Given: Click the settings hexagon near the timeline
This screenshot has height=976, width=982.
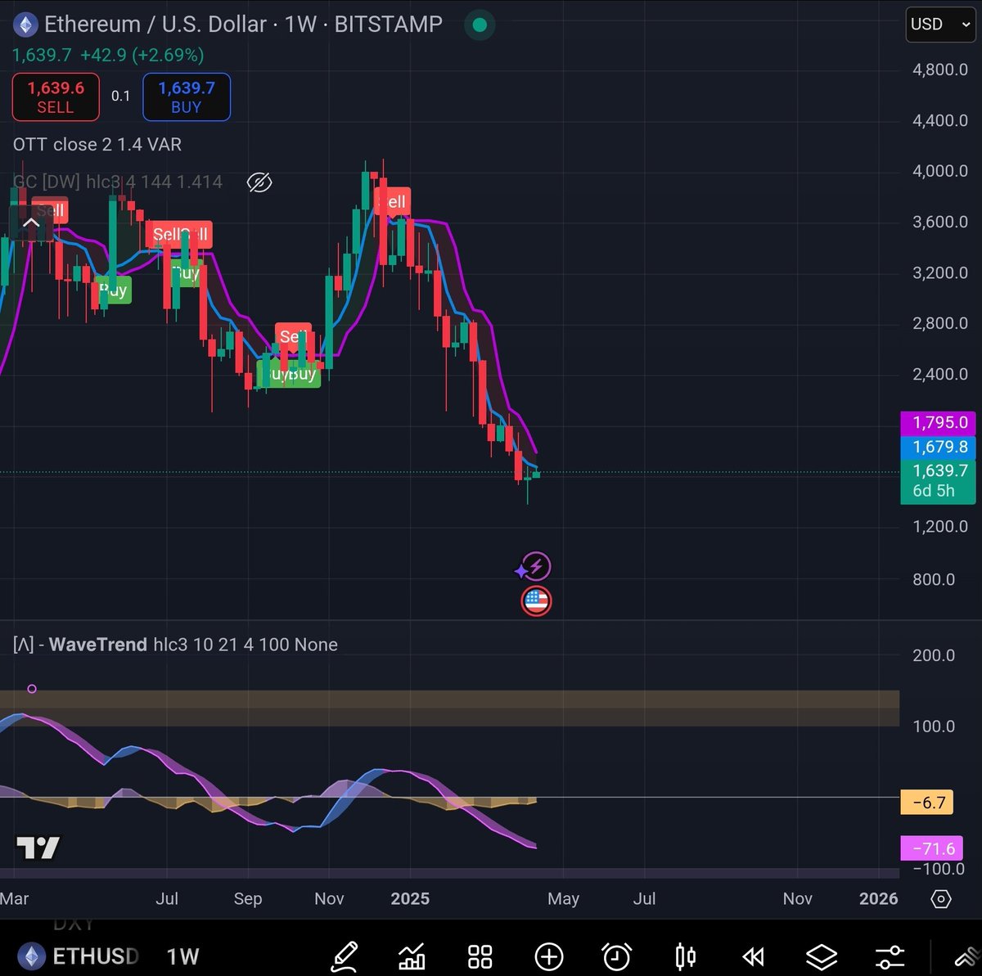Looking at the screenshot, I should tap(939, 899).
